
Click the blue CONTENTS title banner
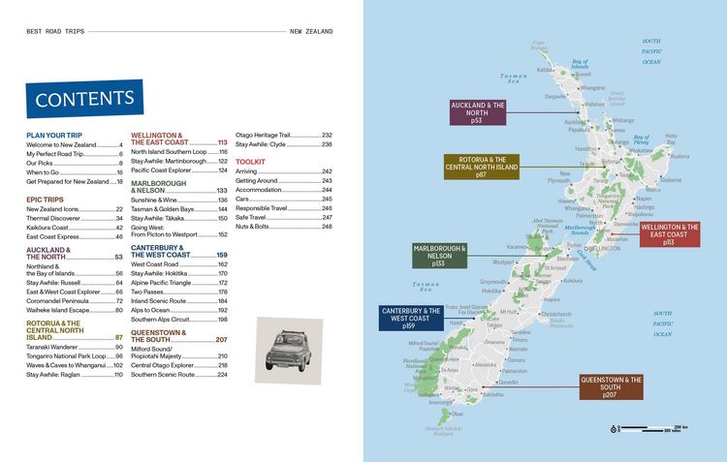(x=84, y=98)
